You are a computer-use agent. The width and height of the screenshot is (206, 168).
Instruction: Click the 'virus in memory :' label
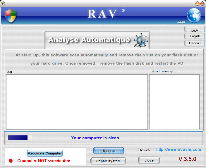point(163,71)
